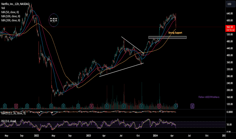Viewport: 236px width, 139px height.
Task: Click the purple upcoming earnings E marker
Action: click(x=192, y=106)
